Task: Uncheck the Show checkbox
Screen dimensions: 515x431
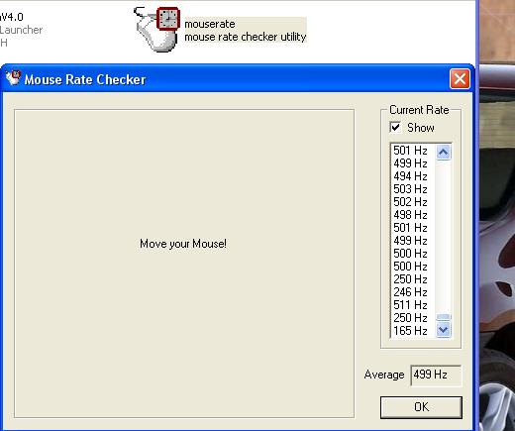Action: 395,128
